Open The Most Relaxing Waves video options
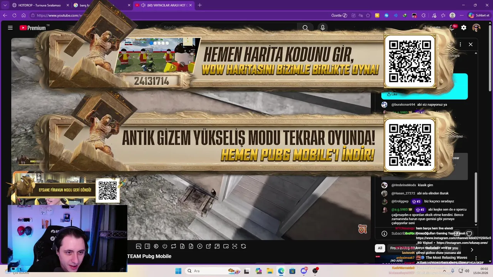 476,259
